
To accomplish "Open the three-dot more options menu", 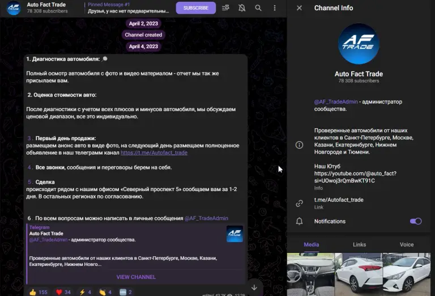I will [275, 8].
